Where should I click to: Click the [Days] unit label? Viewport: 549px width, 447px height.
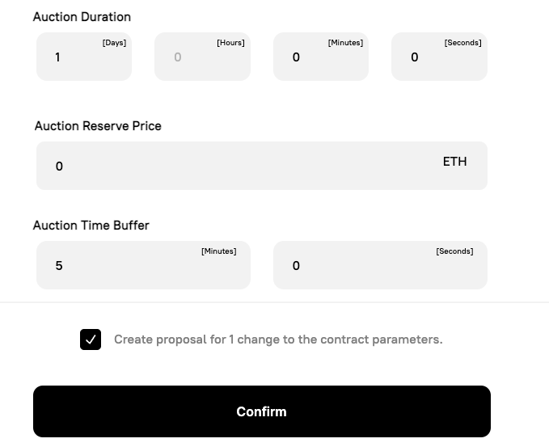(114, 43)
